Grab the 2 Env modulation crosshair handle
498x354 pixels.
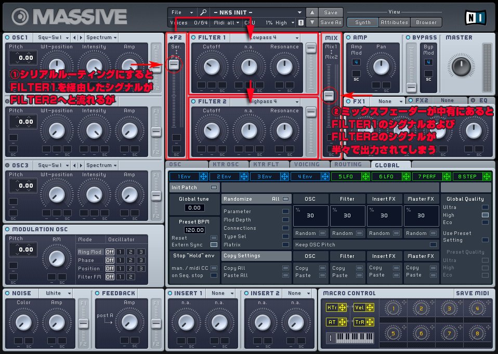244,177
